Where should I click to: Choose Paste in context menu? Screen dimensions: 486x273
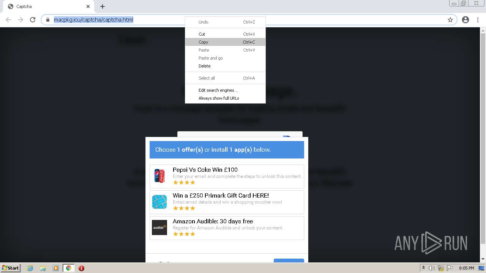[225, 50]
